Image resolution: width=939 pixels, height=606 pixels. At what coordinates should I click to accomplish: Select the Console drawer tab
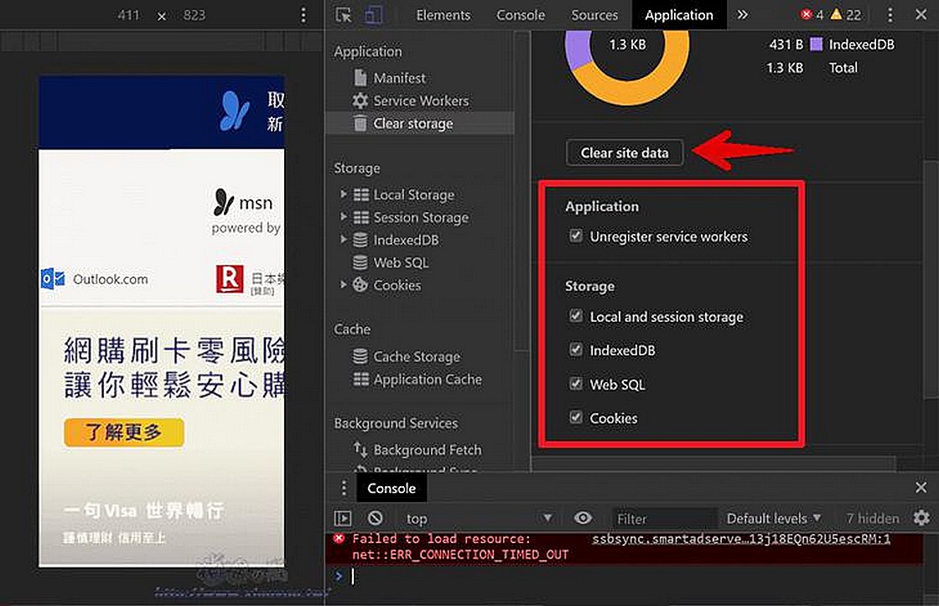(391, 488)
